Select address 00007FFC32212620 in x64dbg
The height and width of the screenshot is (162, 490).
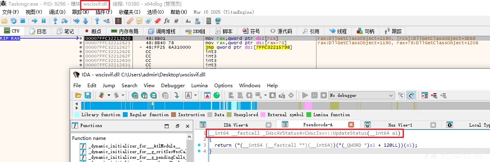(x=108, y=38)
